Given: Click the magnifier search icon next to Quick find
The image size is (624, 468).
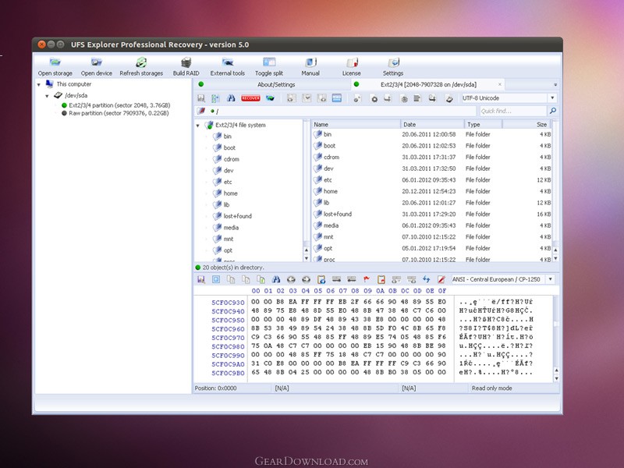Looking at the screenshot, I should click(x=552, y=111).
